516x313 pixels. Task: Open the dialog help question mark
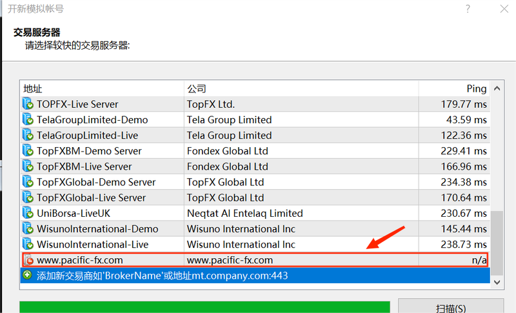pyautogui.click(x=468, y=8)
